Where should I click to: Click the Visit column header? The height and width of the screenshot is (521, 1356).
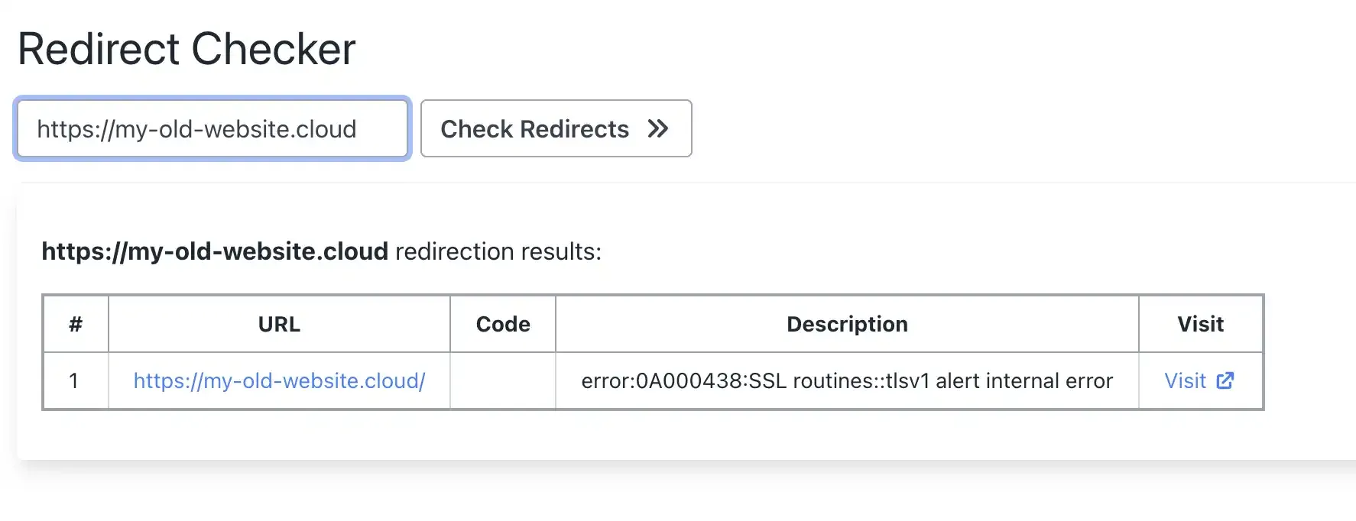click(x=1200, y=324)
